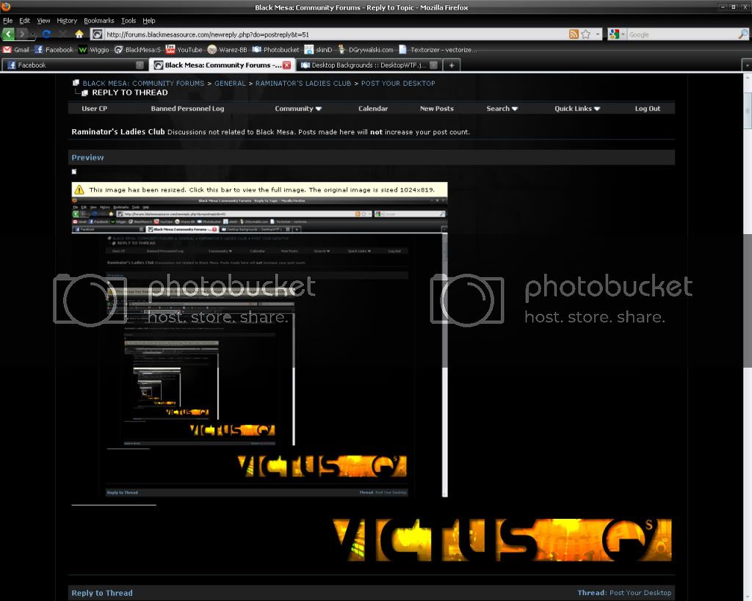The image size is (752, 601).
Task: Click the RSS feed icon in address bar
Action: [x=574, y=34]
